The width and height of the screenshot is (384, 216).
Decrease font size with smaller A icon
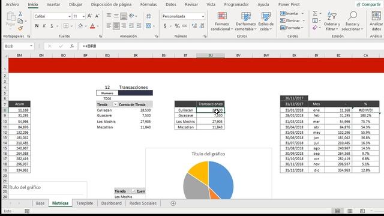pyautogui.click(x=97, y=16)
